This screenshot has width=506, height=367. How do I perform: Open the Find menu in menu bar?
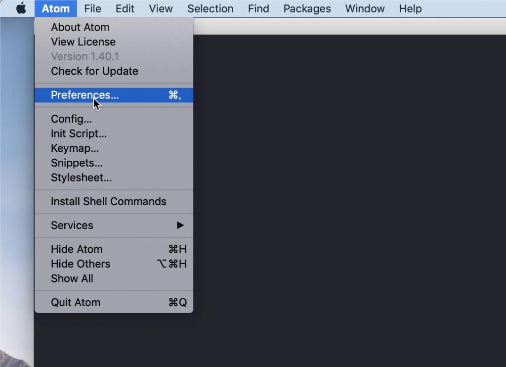(258, 8)
